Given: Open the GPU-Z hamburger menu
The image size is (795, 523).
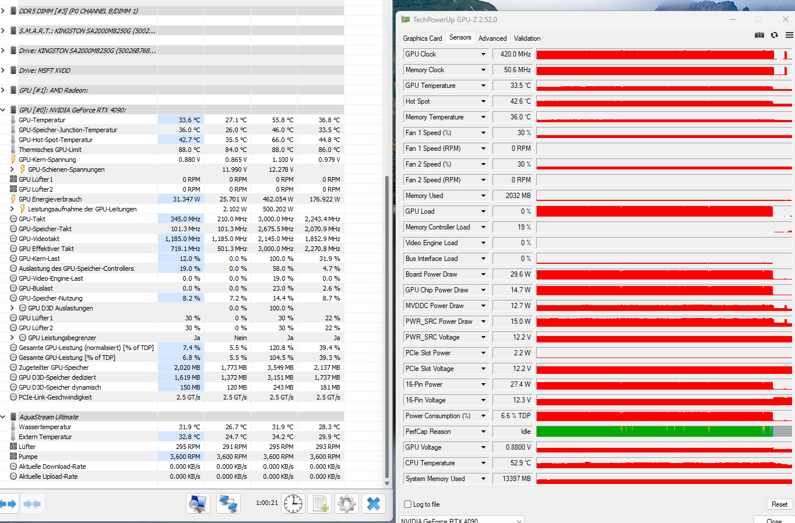Looking at the screenshot, I should 789,35.
